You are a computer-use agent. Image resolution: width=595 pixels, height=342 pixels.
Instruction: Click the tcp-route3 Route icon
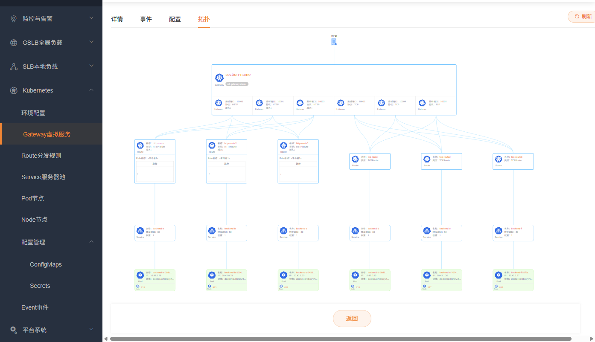tap(499, 159)
